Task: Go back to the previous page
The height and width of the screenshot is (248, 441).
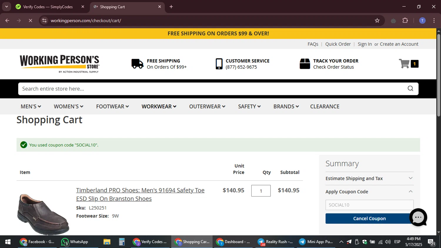Action: pyautogui.click(x=7, y=21)
